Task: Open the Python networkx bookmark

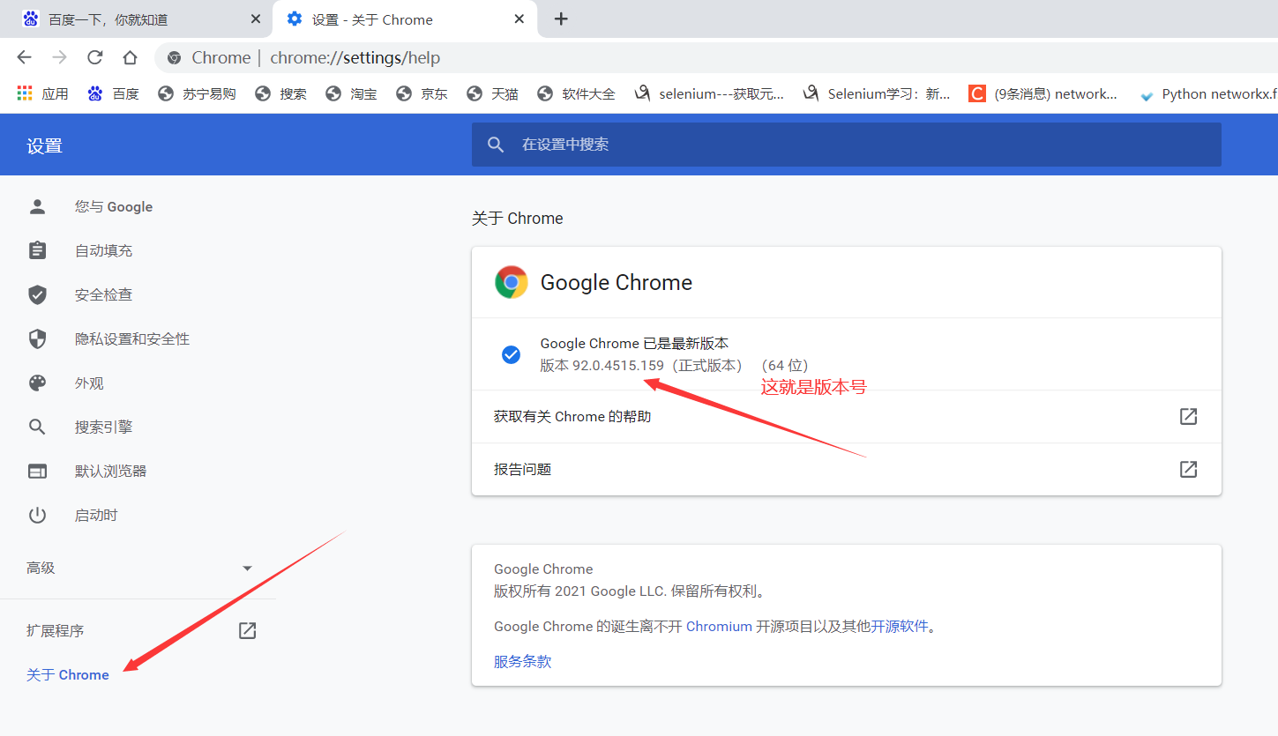Action: pyautogui.click(x=1207, y=94)
